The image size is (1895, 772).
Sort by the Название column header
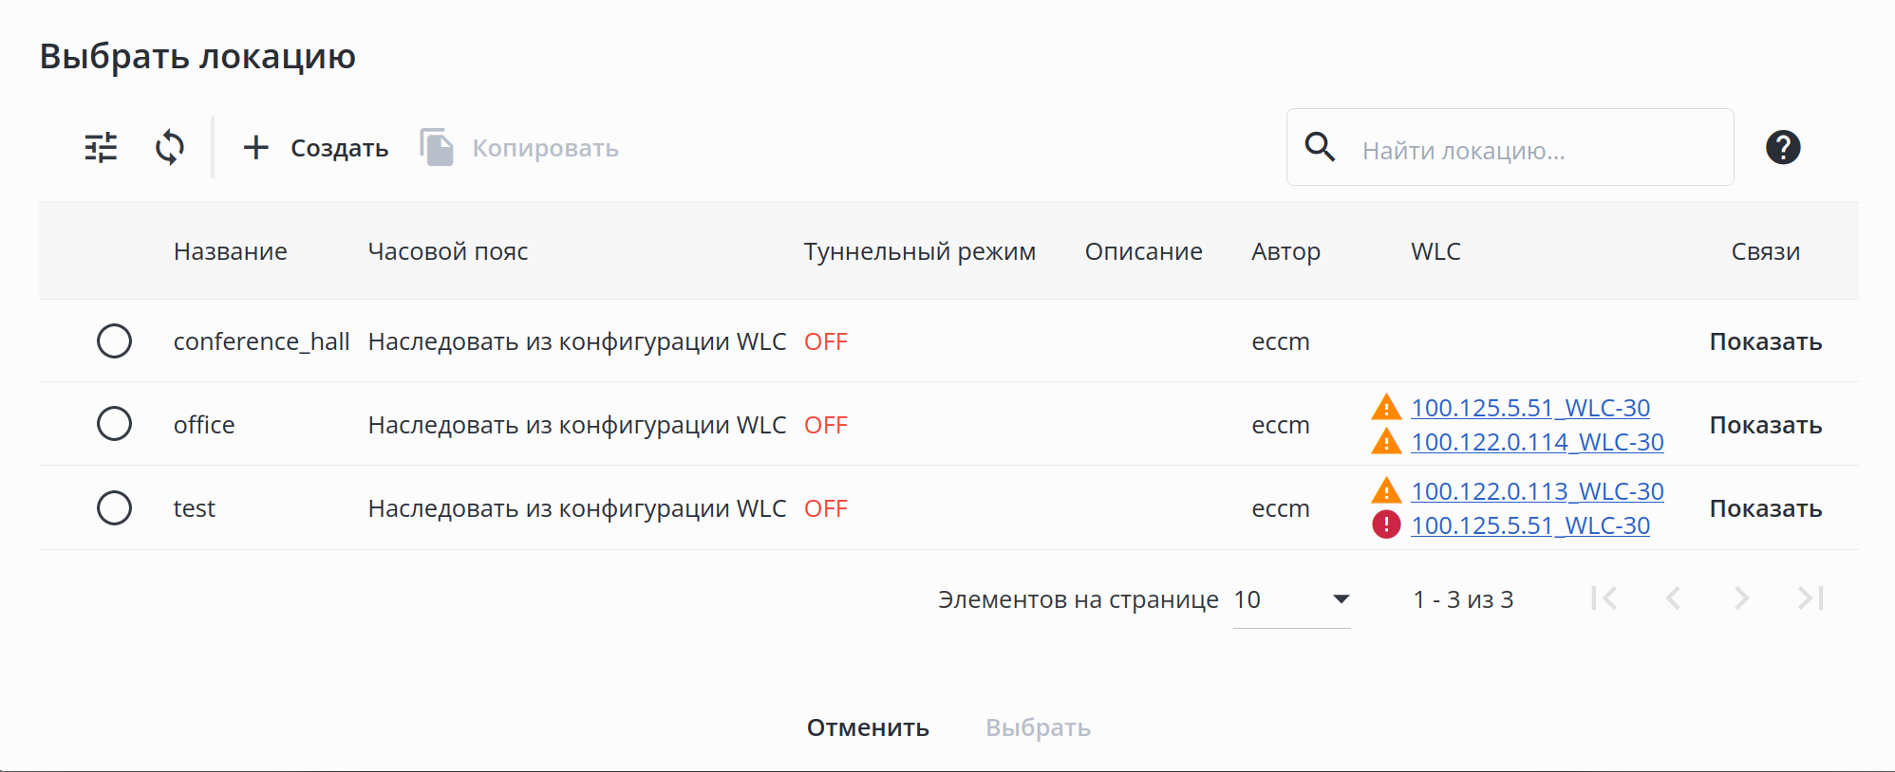(x=230, y=251)
